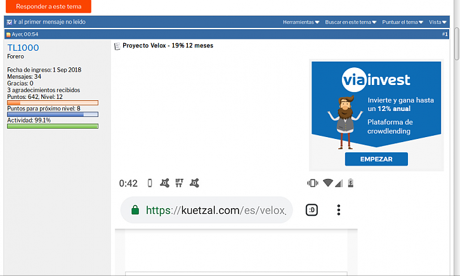
Task: Click the EMPEZAR button in Viainvest ad
Action: coord(376,159)
